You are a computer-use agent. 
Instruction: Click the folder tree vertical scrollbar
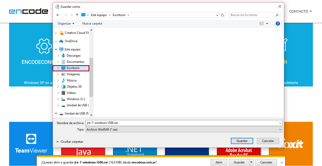coord(91,78)
